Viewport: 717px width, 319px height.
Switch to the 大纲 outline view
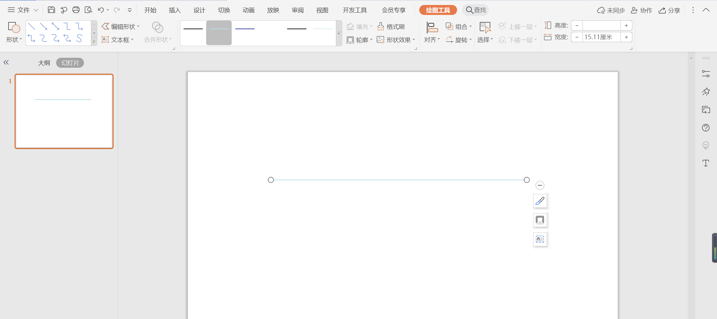(44, 63)
